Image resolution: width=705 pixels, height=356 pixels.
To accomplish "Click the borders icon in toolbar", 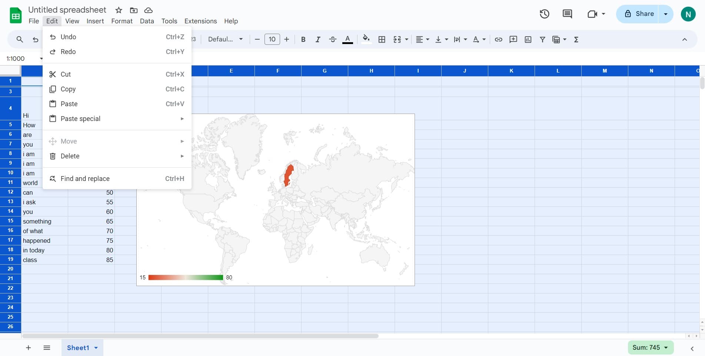I will pyautogui.click(x=382, y=40).
